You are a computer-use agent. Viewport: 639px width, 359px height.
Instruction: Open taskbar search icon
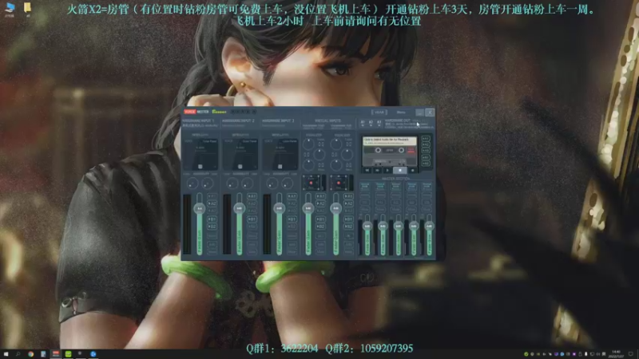click(18, 354)
